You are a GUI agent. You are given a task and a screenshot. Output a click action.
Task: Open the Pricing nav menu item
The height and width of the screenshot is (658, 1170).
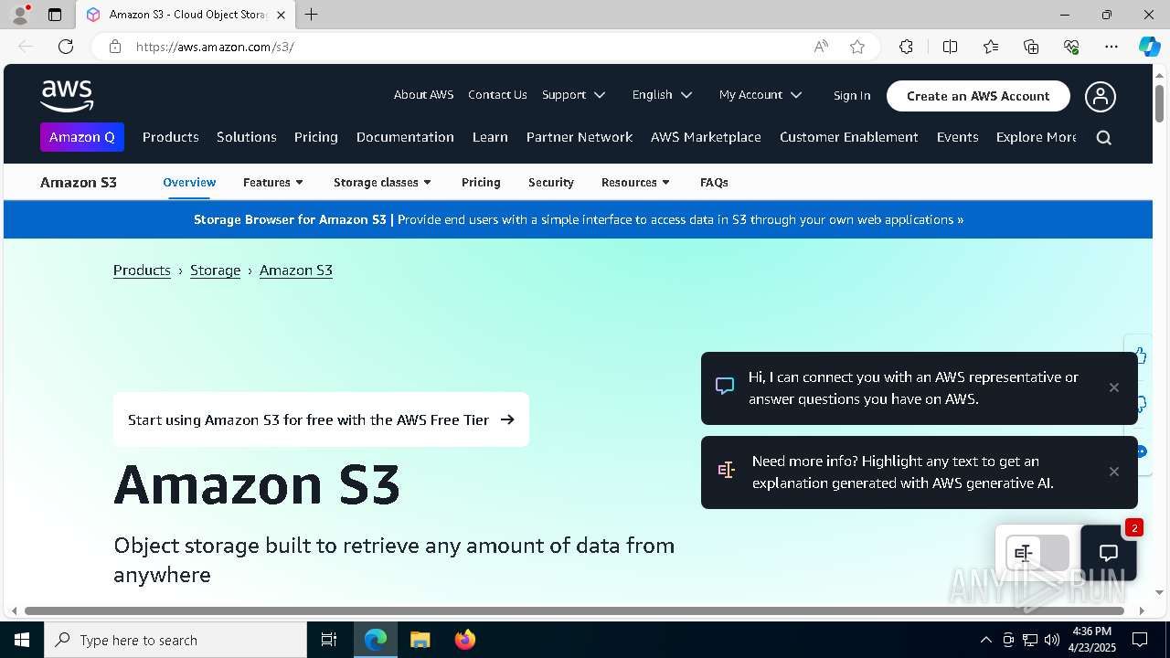click(x=316, y=137)
